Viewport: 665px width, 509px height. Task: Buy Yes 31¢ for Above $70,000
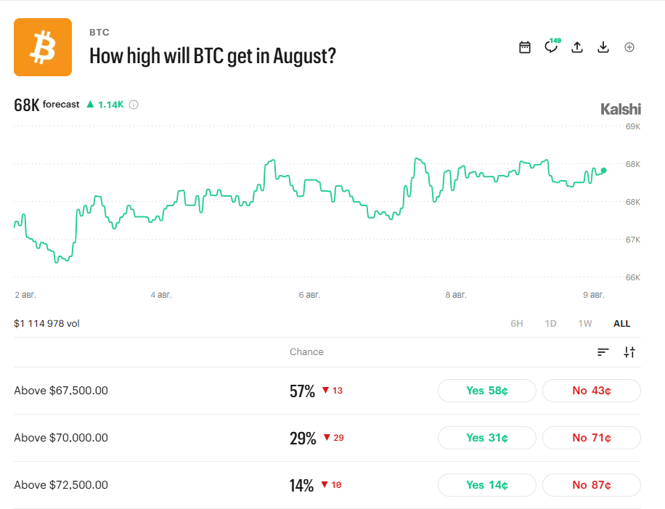[487, 438]
